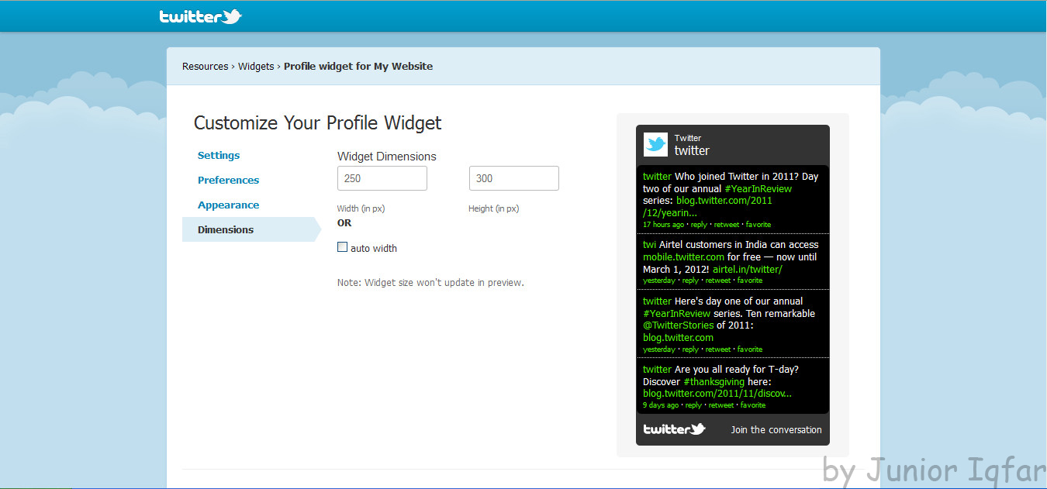
Task: Select the Dimensions section
Action: (251, 229)
